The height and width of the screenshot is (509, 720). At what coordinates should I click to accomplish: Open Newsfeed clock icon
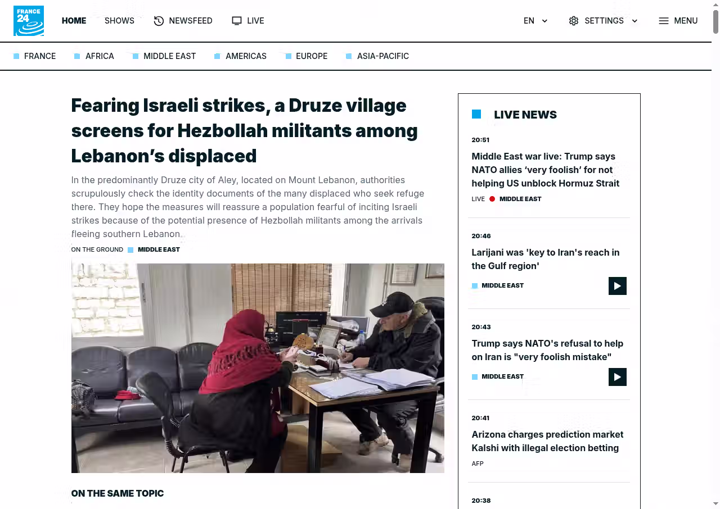pos(159,21)
